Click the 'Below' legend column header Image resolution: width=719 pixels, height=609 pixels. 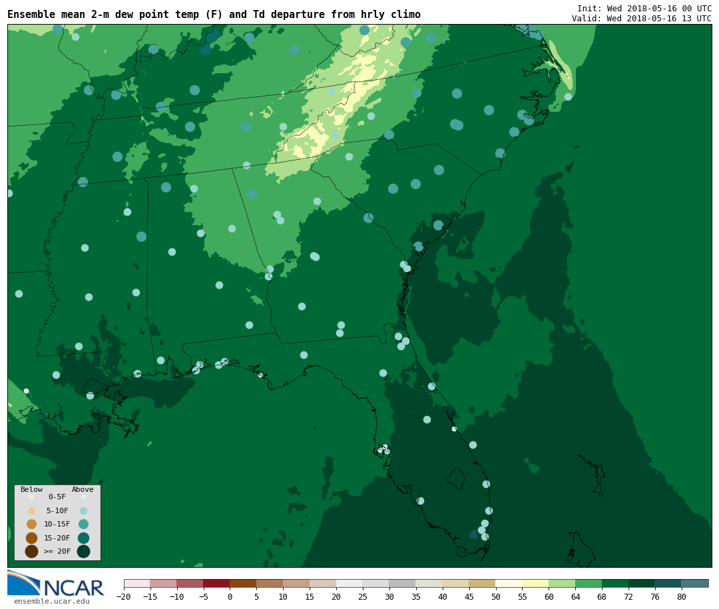tap(31, 489)
